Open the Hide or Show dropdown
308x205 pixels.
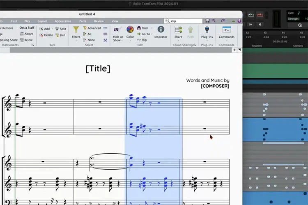click(118, 39)
